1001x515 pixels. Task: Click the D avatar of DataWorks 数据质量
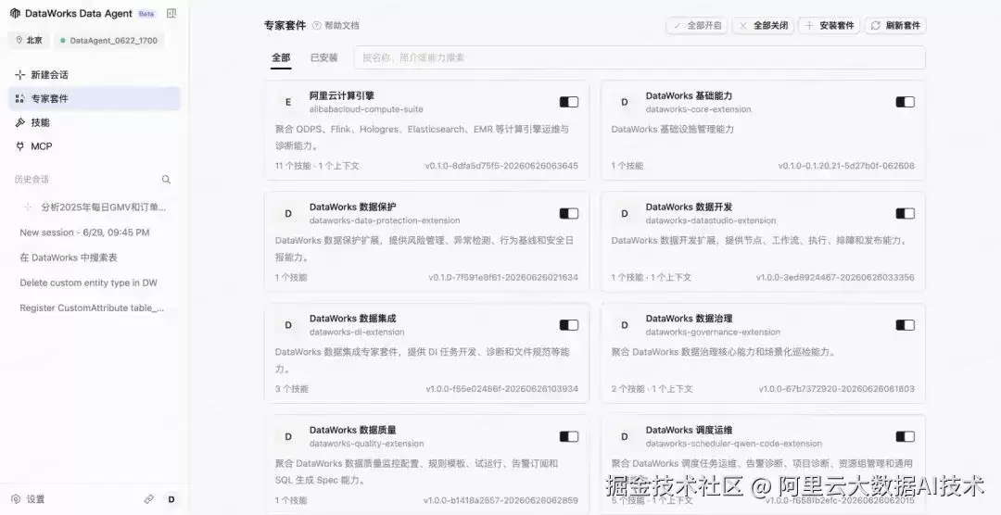click(288, 436)
